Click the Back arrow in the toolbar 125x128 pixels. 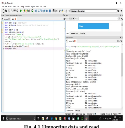pos(66,11)
